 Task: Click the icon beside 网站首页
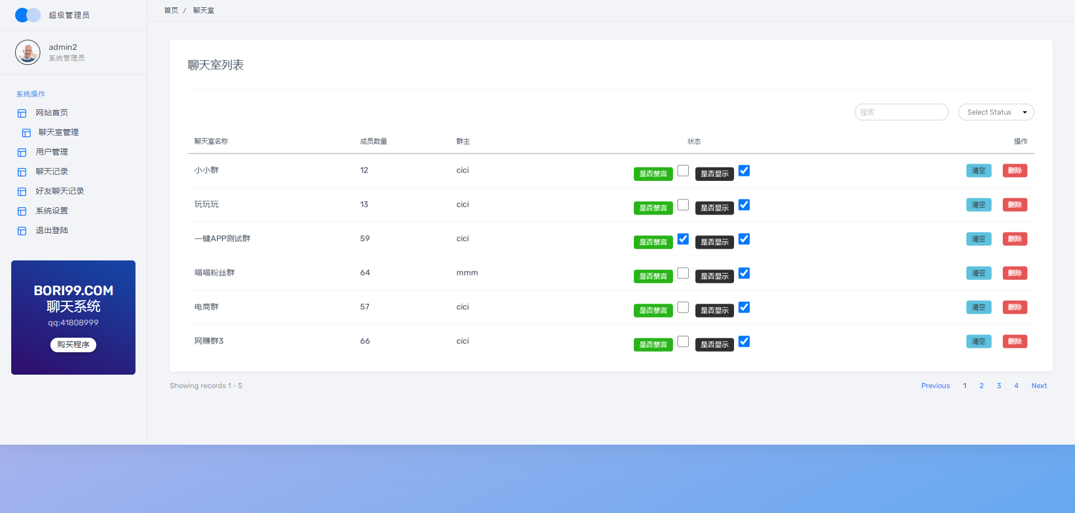pyautogui.click(x=22, y=113)
